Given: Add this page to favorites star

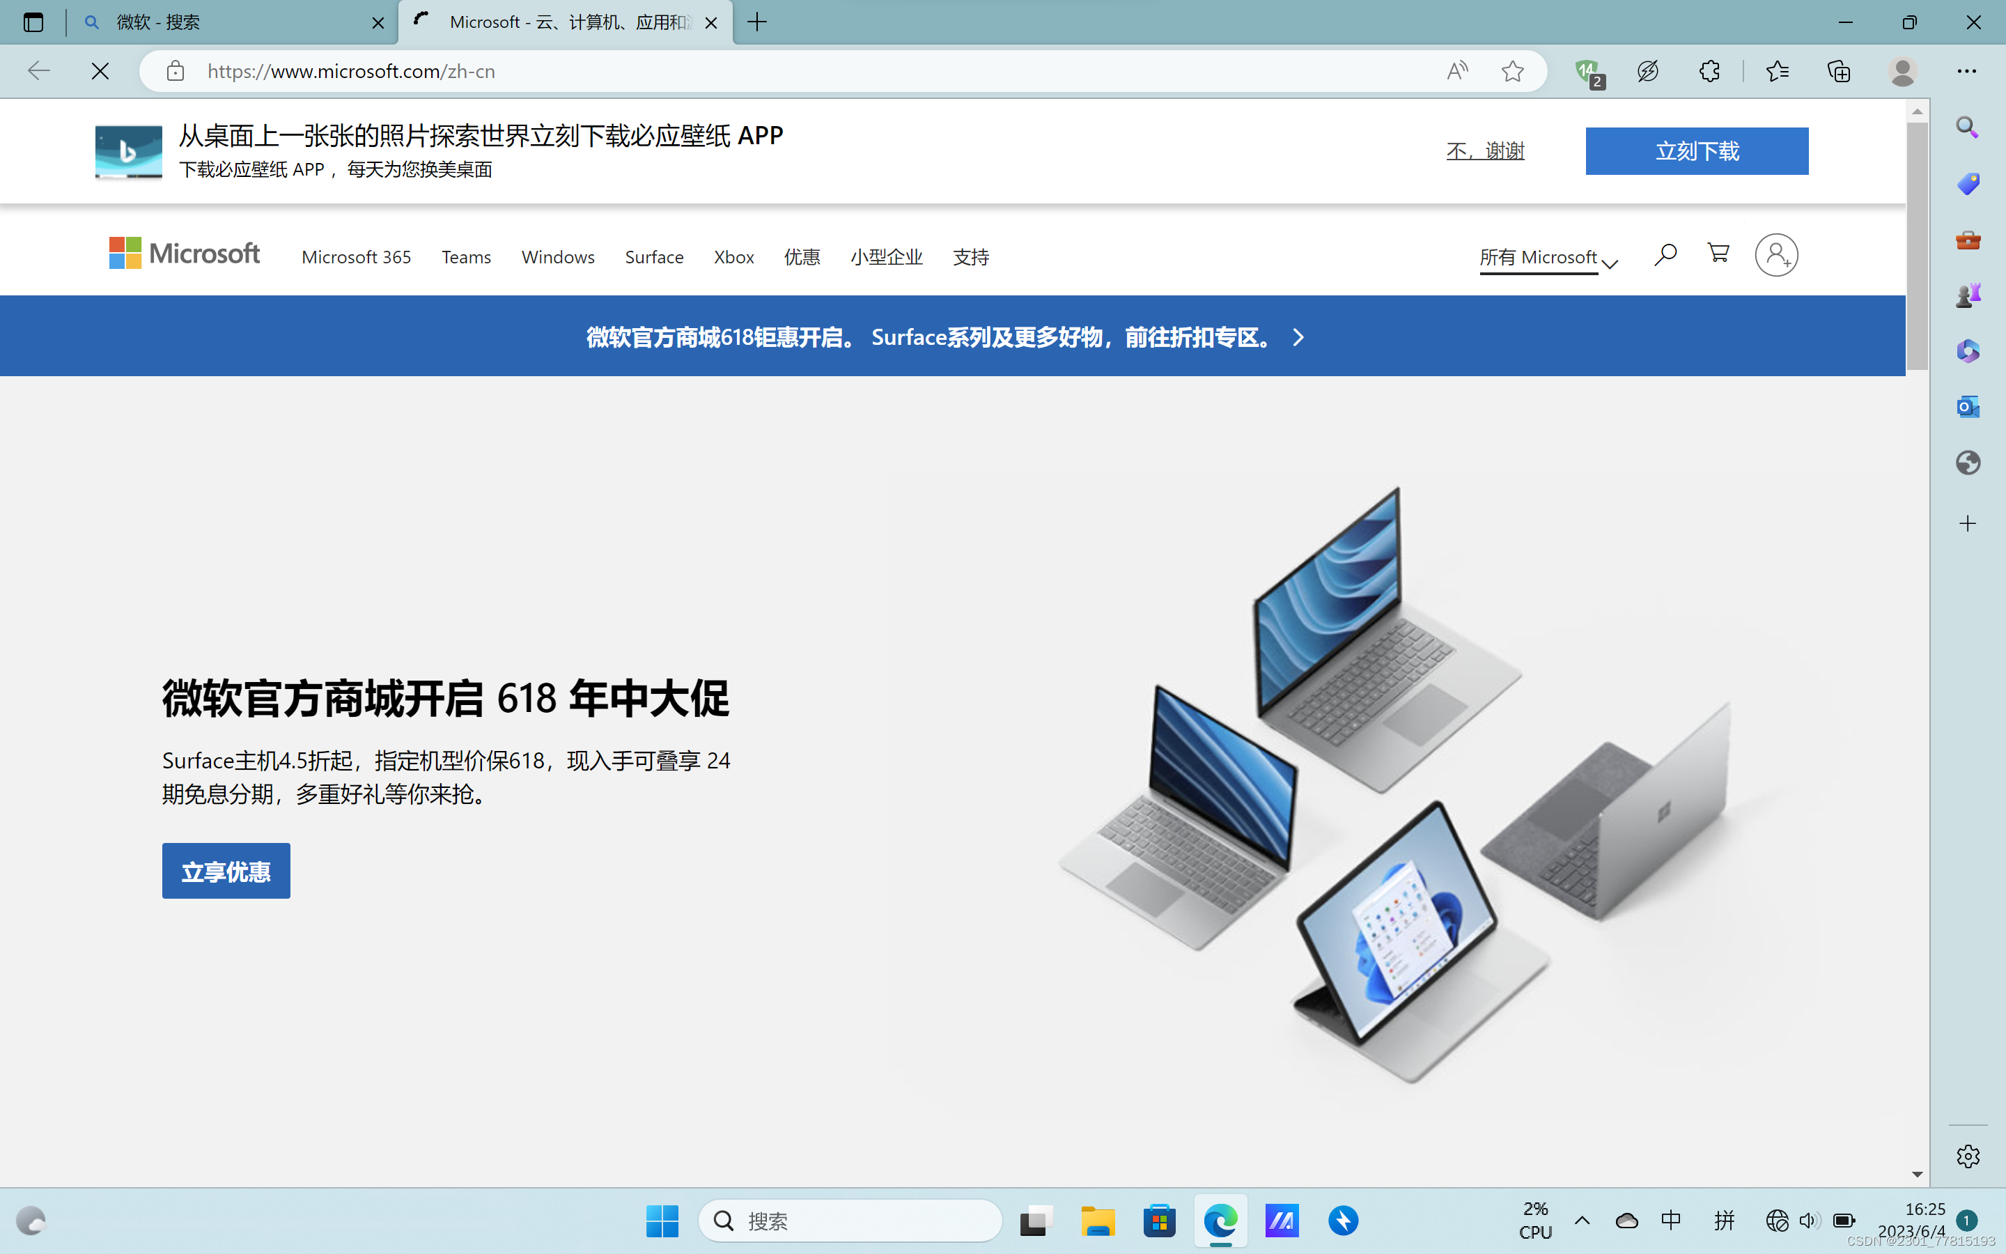Looking at the screenshot, I should click(x=1512, y=71).
